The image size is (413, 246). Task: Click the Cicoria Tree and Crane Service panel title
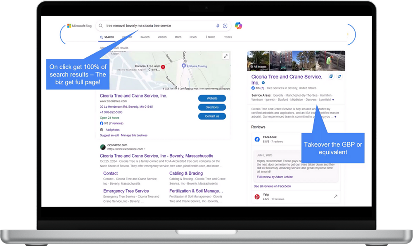pyautogui.click(x=287, y=80)
